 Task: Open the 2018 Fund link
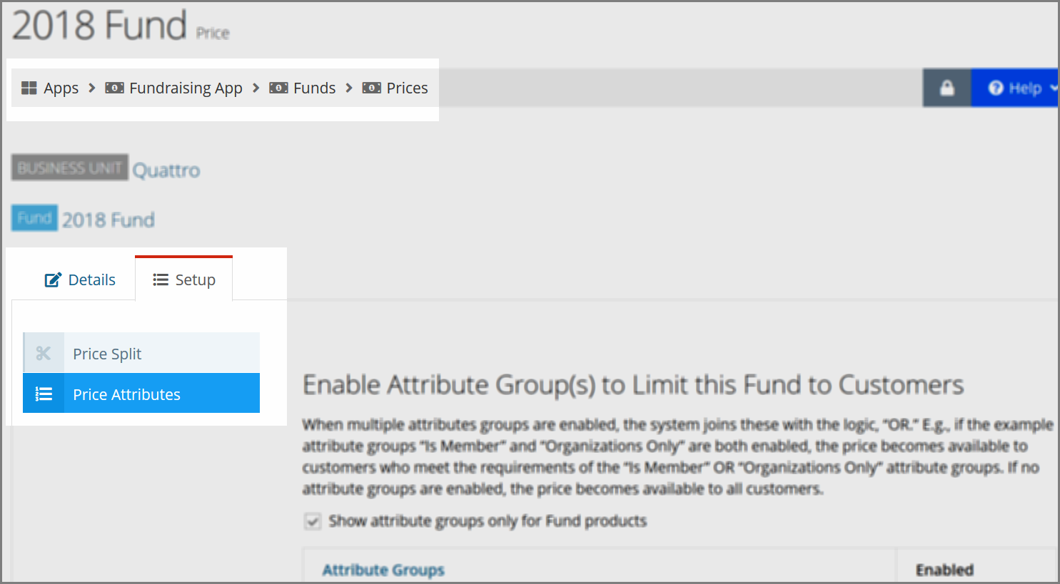pyautogui.click(x=108, y=220)
